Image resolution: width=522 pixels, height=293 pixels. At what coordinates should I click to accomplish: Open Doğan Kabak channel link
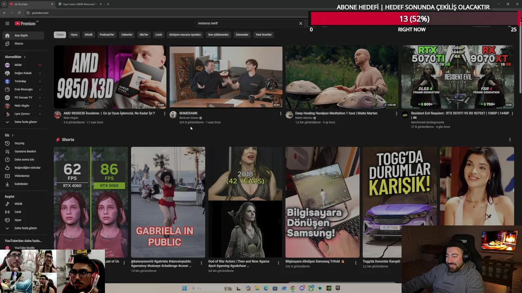pos(22,73)
